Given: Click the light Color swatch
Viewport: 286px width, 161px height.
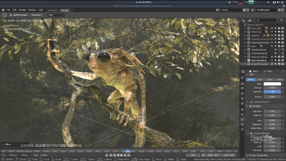Looking at the screenshot, I should (272, 84).
